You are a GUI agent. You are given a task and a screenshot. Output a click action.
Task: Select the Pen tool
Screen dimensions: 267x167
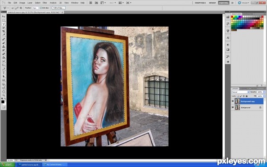tap(4, 69)
